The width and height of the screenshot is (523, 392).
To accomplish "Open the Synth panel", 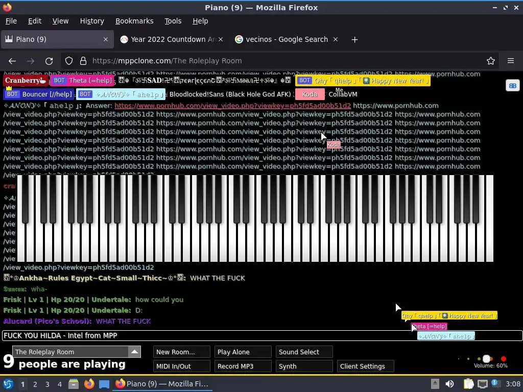I will [x=304, y=366].
